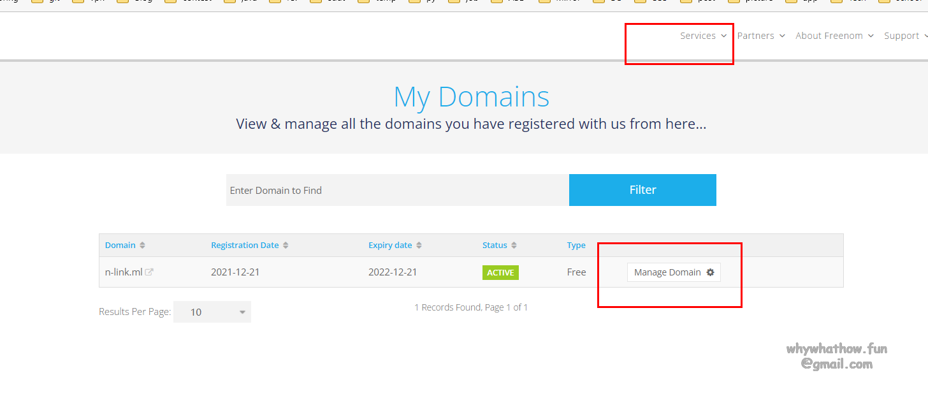Expand the About Freenom chevron
Screen dimensions: 928x396
pyautogui.click(x=871, y=36)
